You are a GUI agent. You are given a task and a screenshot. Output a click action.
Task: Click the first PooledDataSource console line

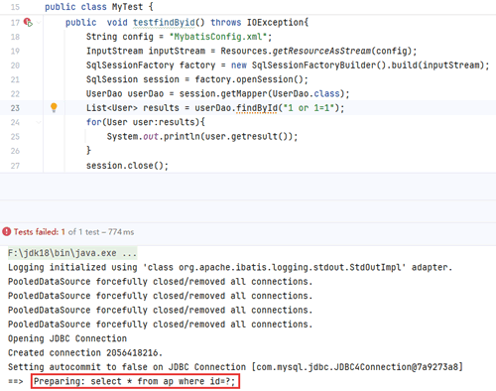point(160,282)
